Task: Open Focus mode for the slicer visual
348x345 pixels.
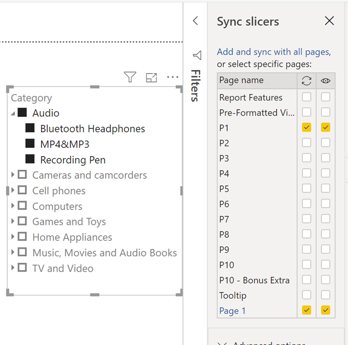Action: [x=151, y=77]
